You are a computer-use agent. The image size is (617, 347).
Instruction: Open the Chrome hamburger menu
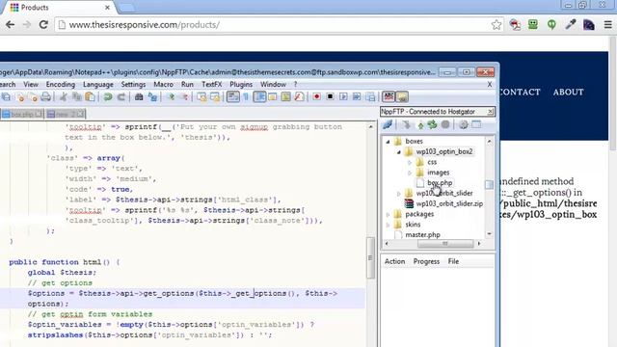point(607,25)
